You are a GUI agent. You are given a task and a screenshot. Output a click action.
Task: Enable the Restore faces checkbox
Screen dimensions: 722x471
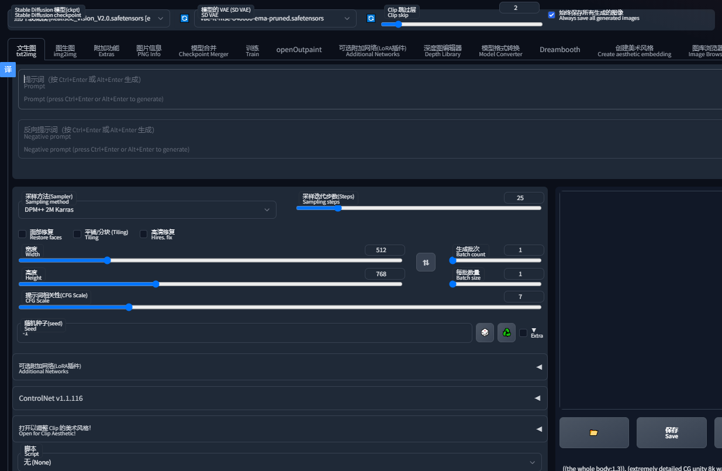(x=23, y=234)
